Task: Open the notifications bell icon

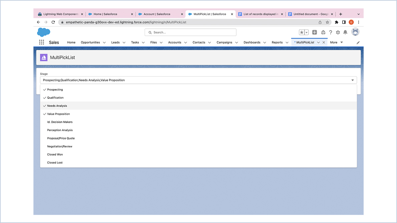Action: point(345,32)
